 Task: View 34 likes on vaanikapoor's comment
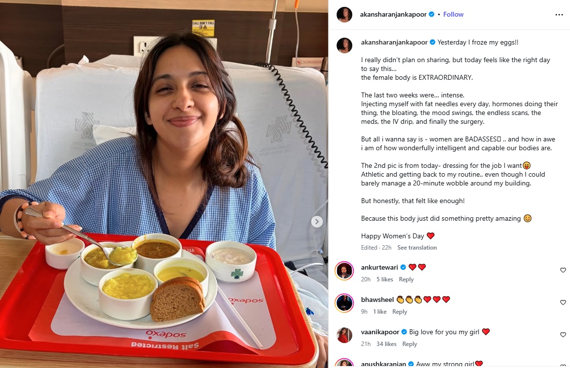click(387, 344)
